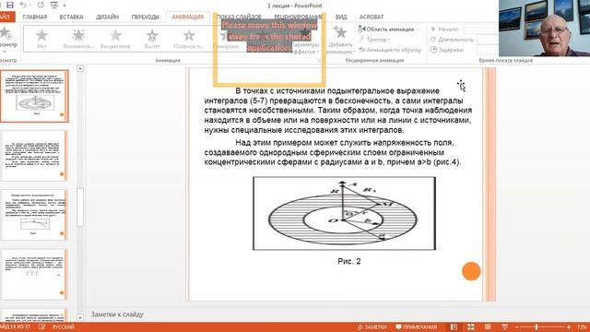
Task: Switch to Reading view icon
Action: click(x=488, y=327)
